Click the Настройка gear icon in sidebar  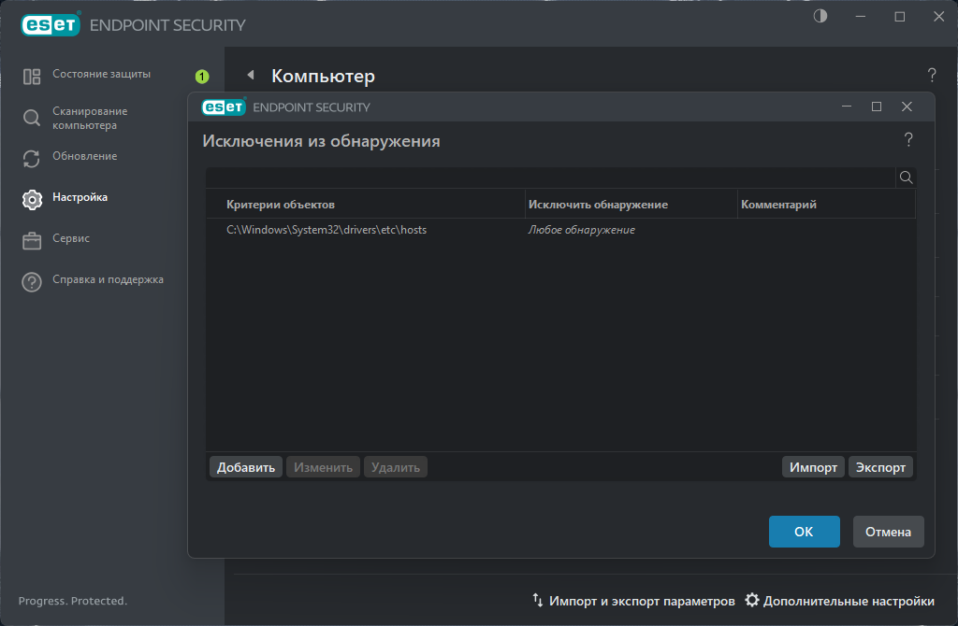point(31,197)
